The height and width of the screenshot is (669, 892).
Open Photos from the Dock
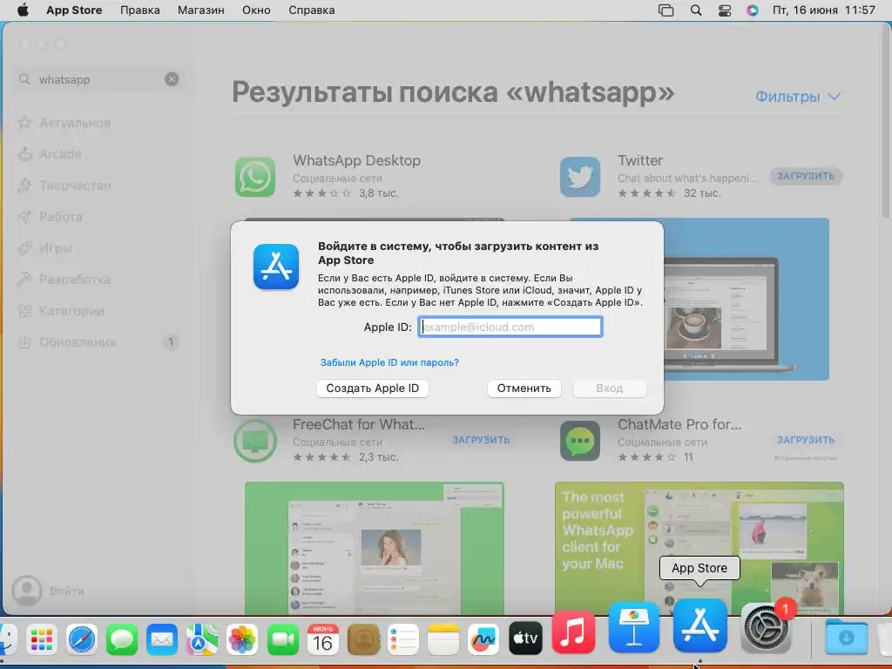[242, 639]
